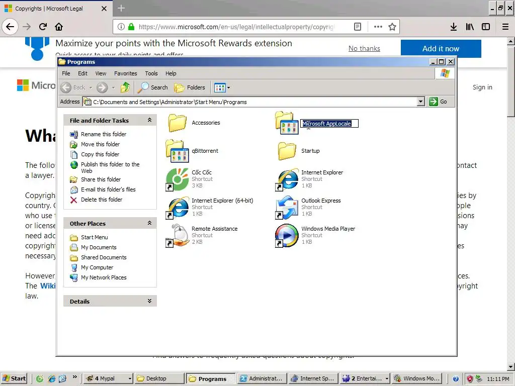Viewport: 515px width, 386px height.
Task: Open the Startup folder icon
Action: [x=287, y=151]
